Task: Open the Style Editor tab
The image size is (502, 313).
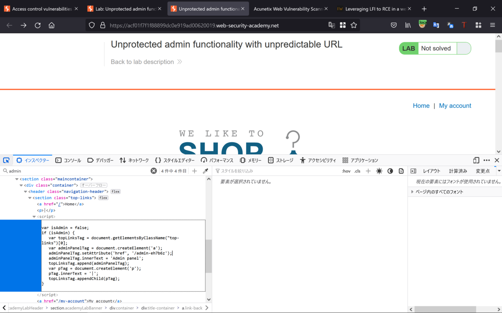Action: 175,160
